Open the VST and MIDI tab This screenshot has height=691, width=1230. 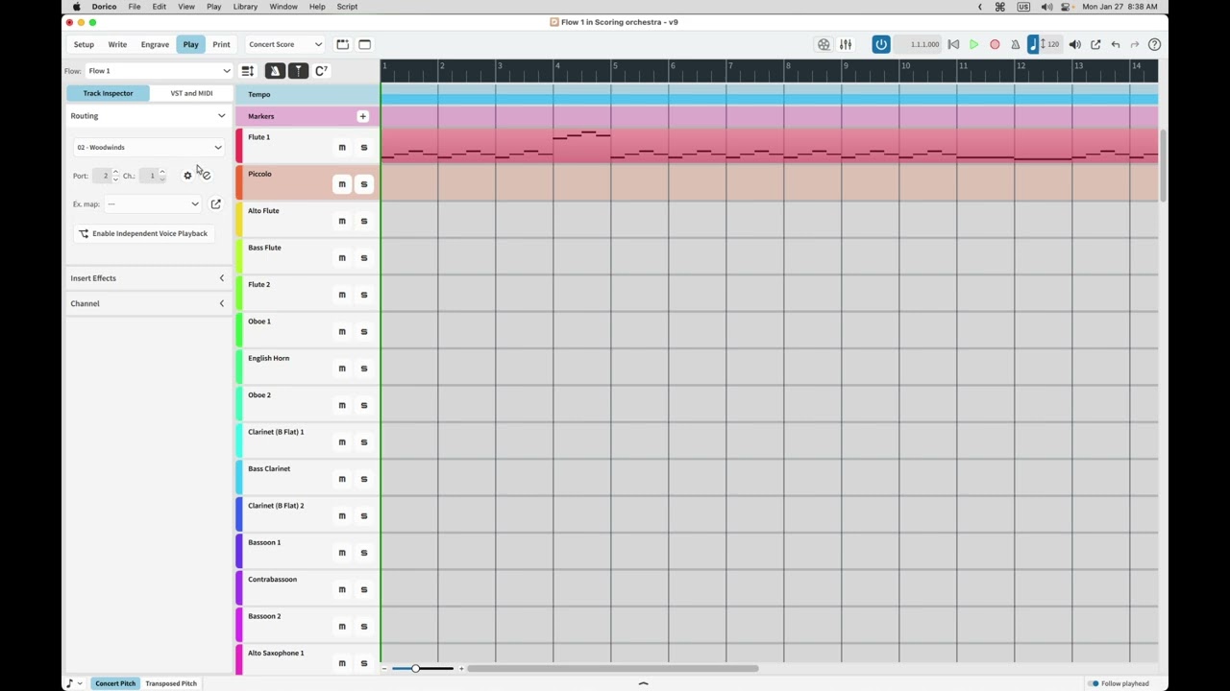[191, 93]
